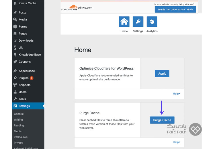Click the Posts pushpin icon
This screenshot has width=215, height=149.
pyautogui.click(x=15, y=13)
